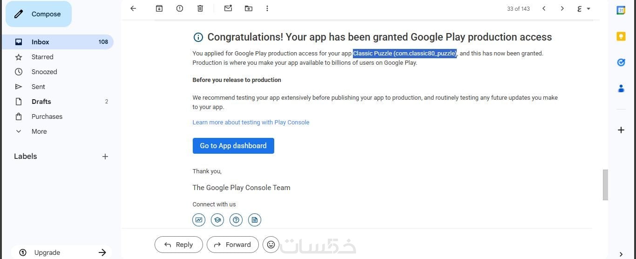Click the Move to folder icon
The height and width of the screenshot is (259, 636).
pos(249,8)
